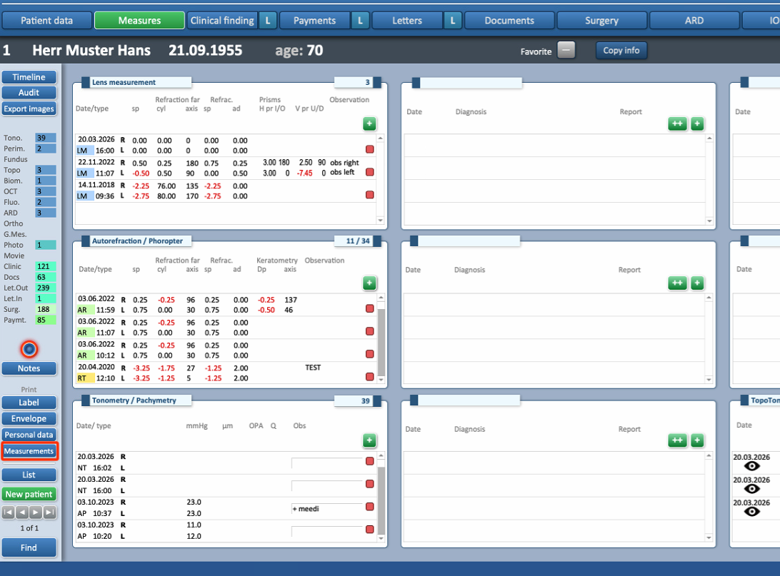Open the Patient data tab
The width and height of the screenshot is (780, 576).
pos(46,21)
